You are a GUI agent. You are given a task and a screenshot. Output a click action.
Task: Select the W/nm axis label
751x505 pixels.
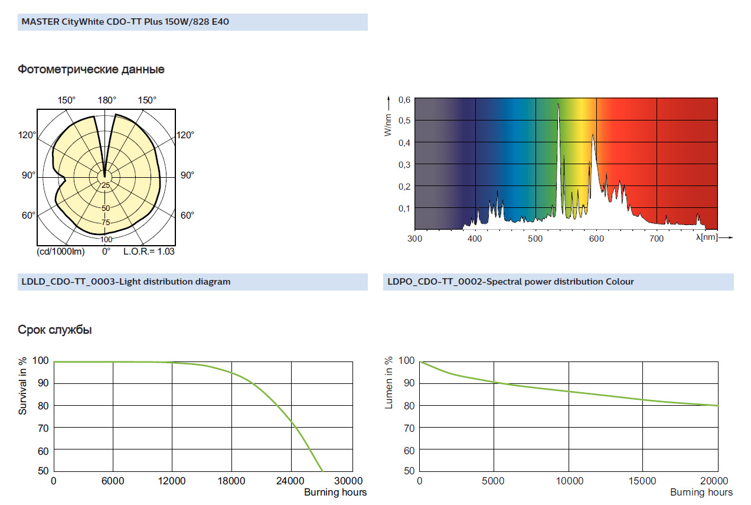coord(387,122)
